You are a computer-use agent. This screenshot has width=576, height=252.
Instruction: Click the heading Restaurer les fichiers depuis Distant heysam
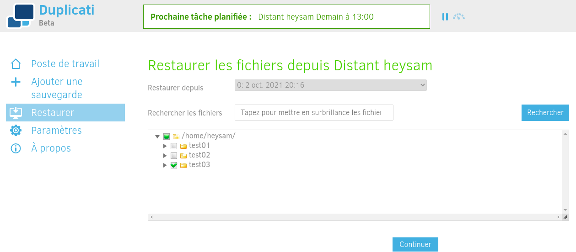click(291, 65)
